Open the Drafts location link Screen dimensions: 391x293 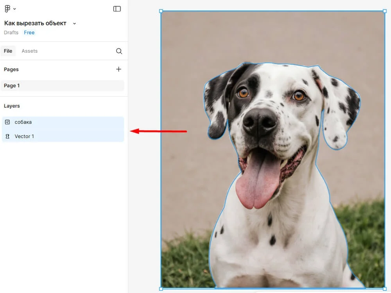click(x=11, y=33)
